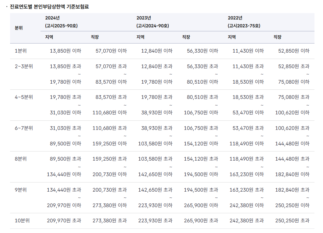Click the title '진료연도별 본인부담상한액 기준보험료'
The height and width of the screenshot is (233, 323).
49,7
